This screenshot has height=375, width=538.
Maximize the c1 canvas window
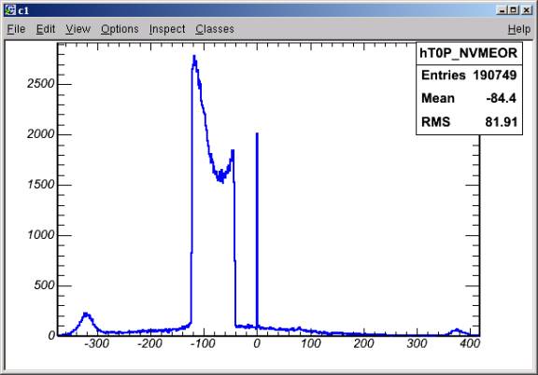514,10
